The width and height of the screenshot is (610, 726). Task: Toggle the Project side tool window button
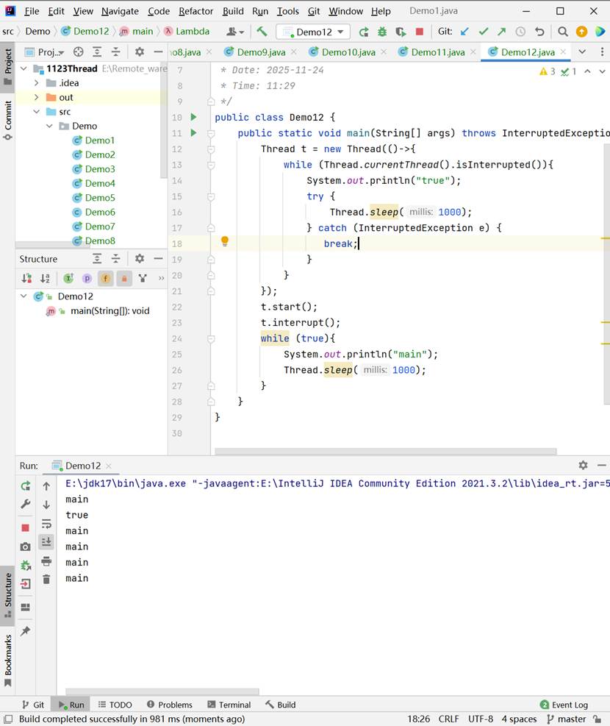click(x=7, y=68)
